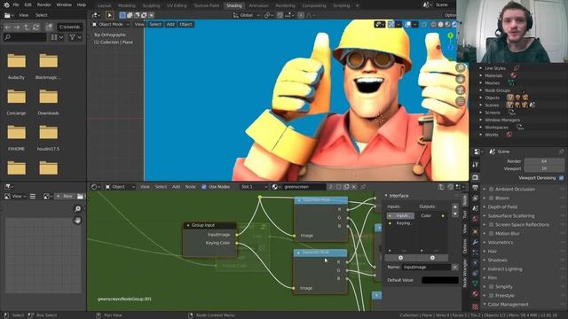The width and height of the screenshot is (568, 319).
Task: Click the file browser back arrow
Action: pyautogui.click(x=8, y=27)
